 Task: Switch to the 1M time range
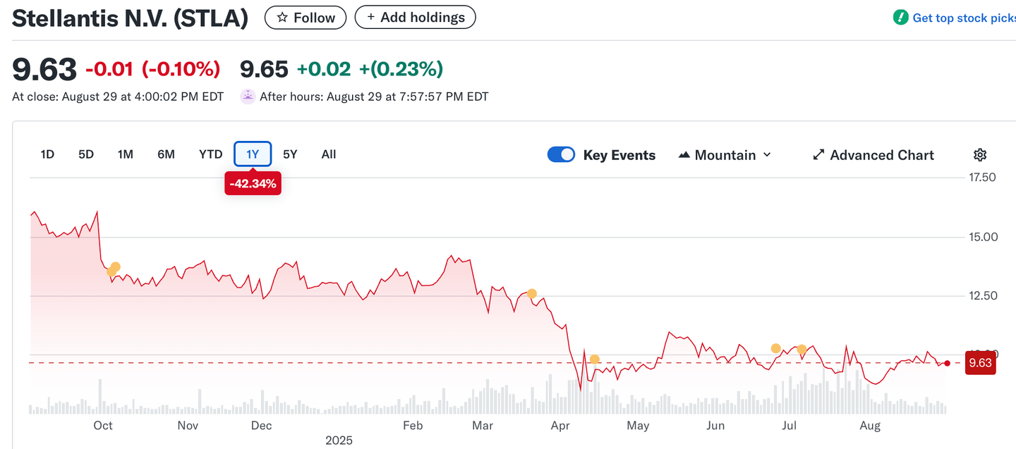(x=126, y=154)
